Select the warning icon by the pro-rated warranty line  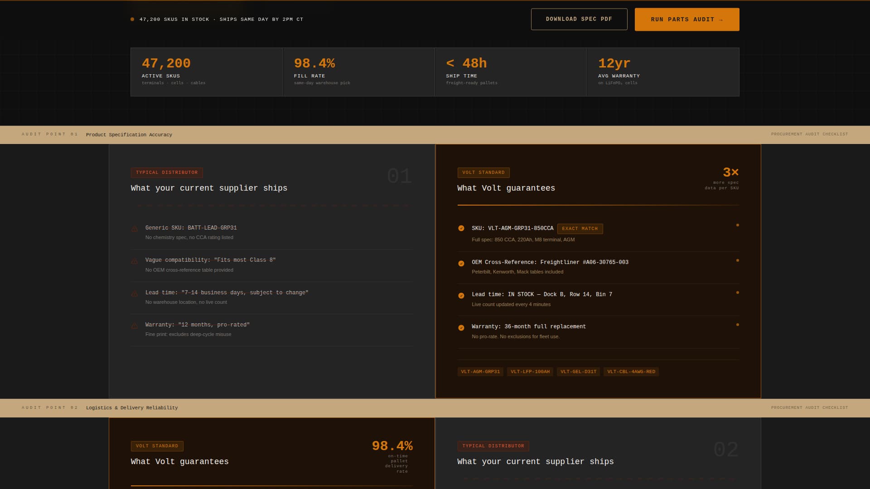click(x=135, y=325)
